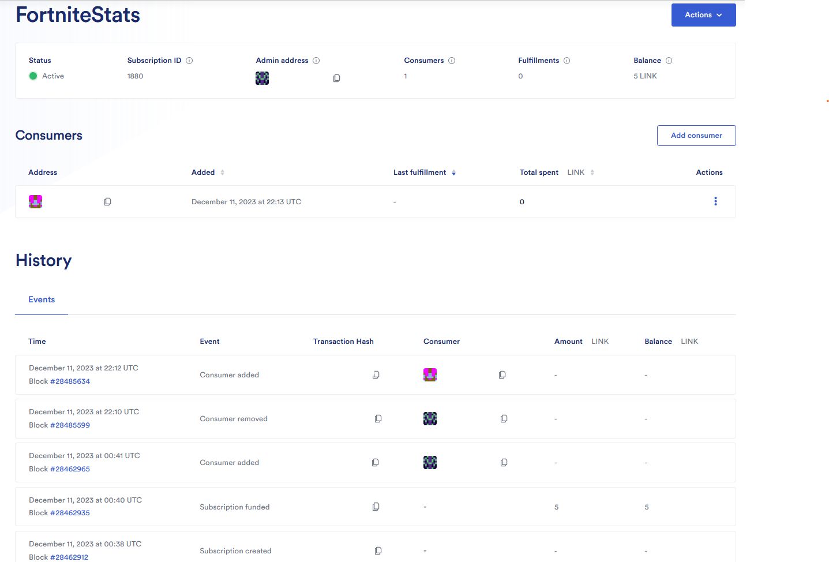Open block #28485634 link
Image resolution: width=829 pixels, height=562 pixels.
(x=70, y=381)
